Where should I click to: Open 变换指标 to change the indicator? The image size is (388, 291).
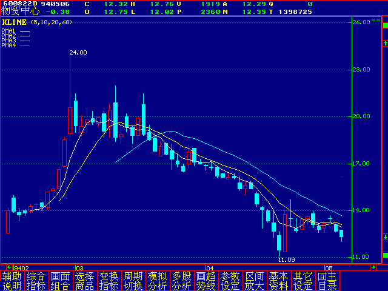(109, 281)
